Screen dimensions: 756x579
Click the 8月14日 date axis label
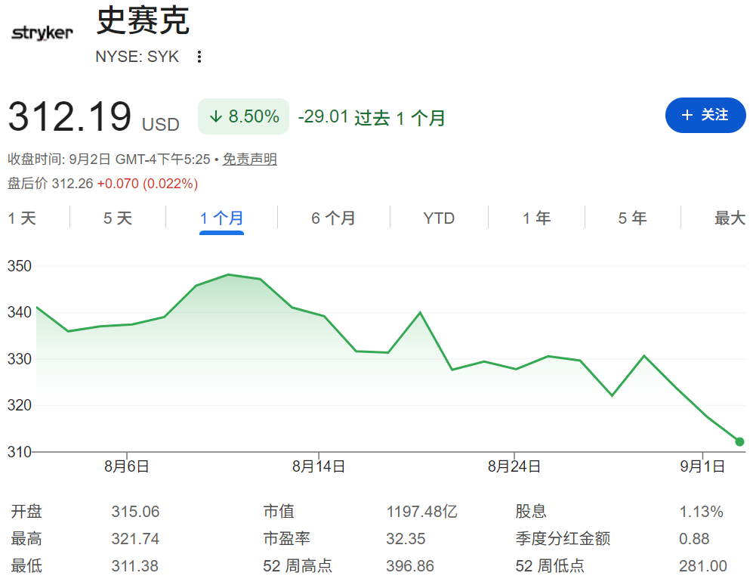[319, 466]
